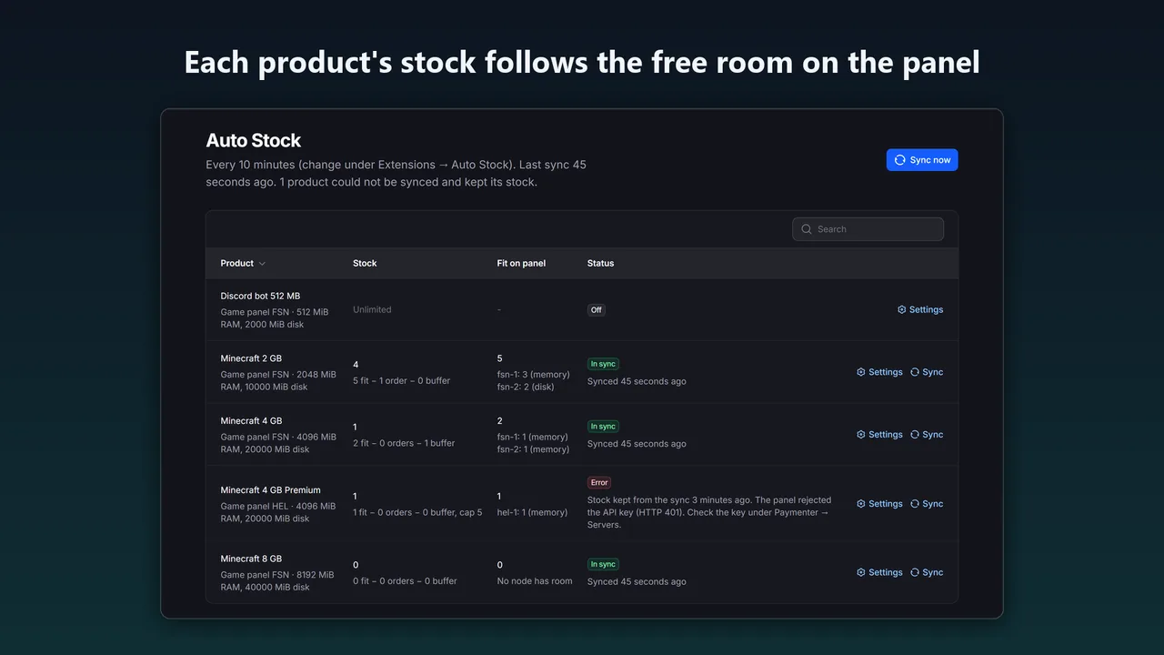This screenshot has height=655, width=1164.
Task: Open Settings for Minecraft 4 GB Premium
Action: (x=879, y=504)
